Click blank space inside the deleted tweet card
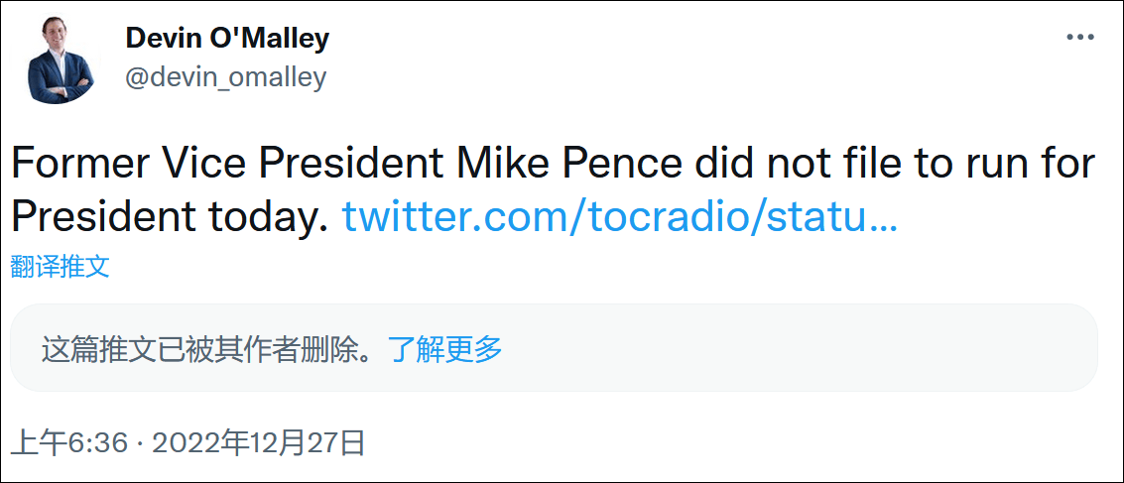The image size is (1124, 483). click(x=794, y=349)
